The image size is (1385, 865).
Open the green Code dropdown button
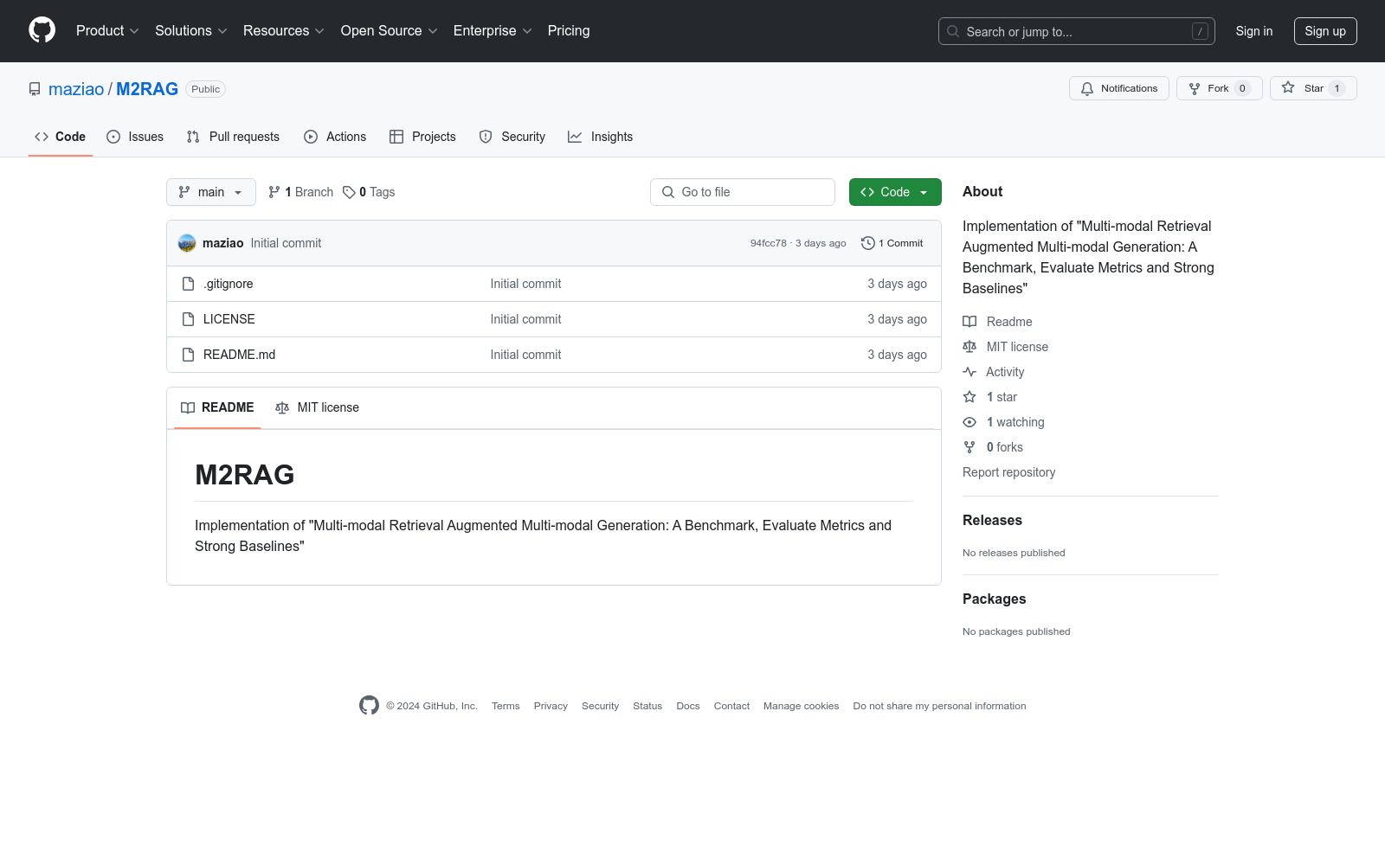click(x=895, y=192)
